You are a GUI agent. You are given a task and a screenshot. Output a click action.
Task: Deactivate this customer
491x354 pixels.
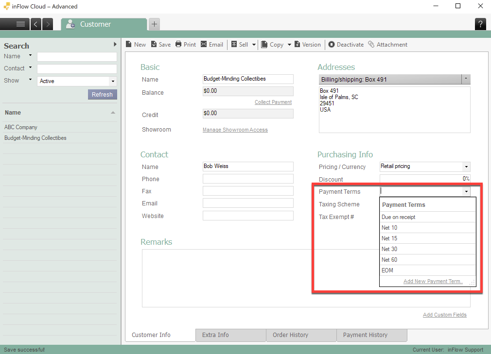coord(346,44)
